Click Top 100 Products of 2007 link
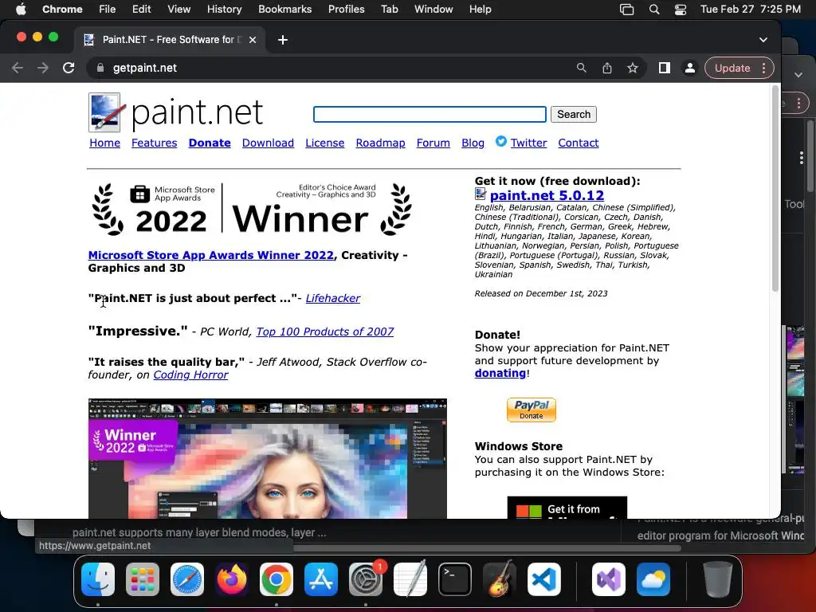This screenshot has width=816, height=612. 325,331
